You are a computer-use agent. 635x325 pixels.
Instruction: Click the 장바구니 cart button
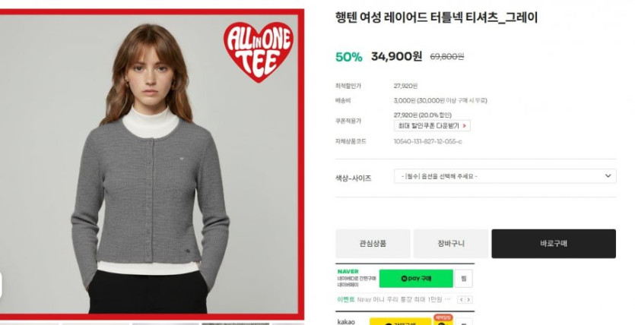[451, 244]
